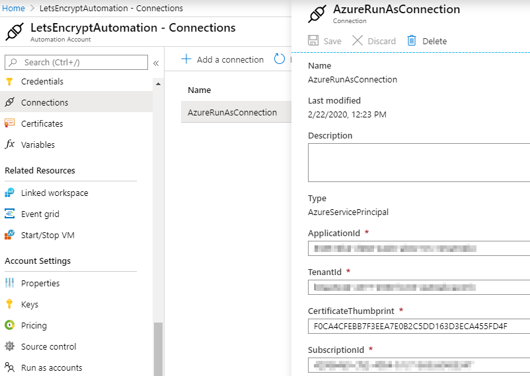Select Connections in the sidebar
The height and width of the screenshot is (376, 530).
coord(45,102)
